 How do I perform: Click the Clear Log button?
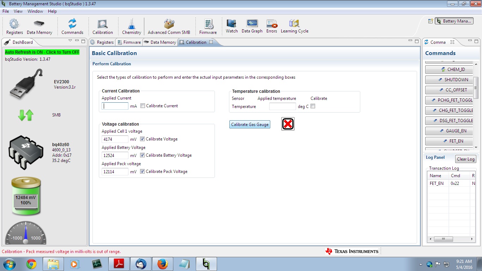coord(466,159)
